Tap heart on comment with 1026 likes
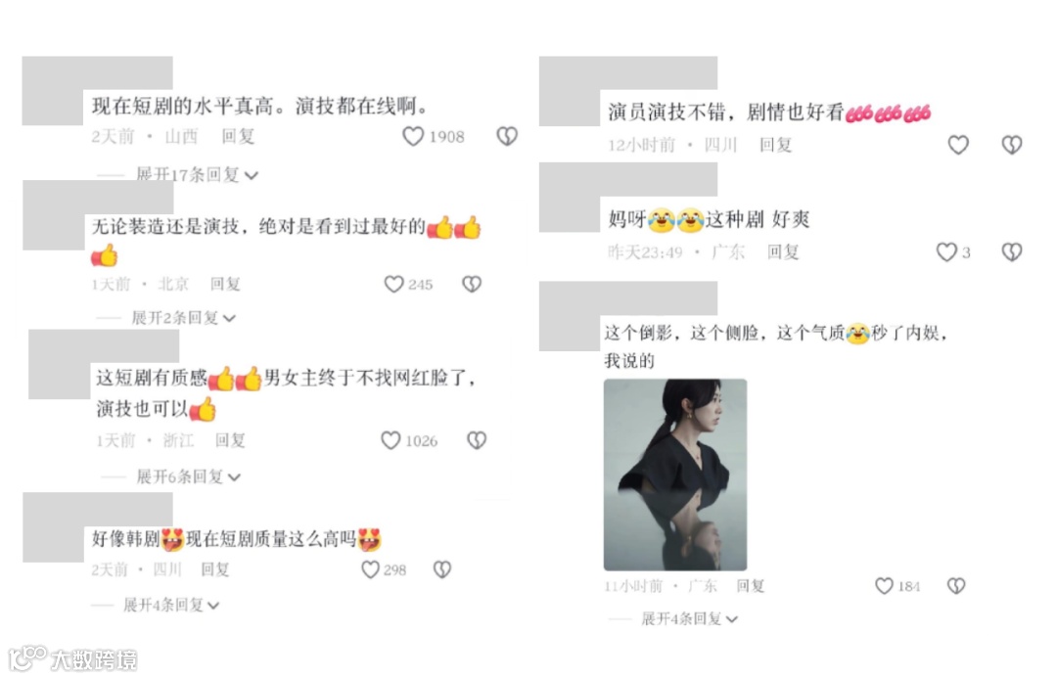1057x679 pixels. click(x=391, y=440)
